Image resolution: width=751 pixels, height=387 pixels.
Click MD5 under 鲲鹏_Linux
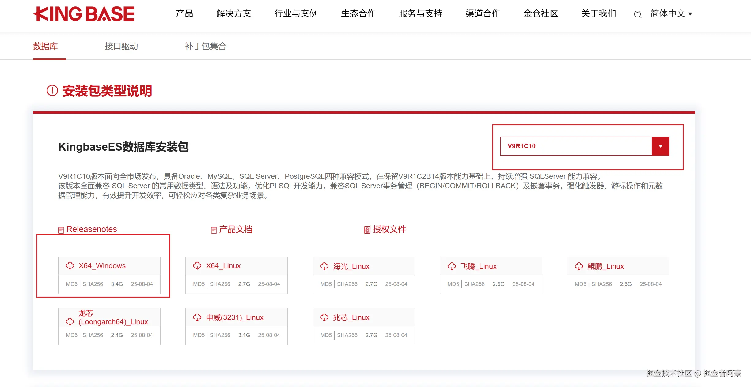[x=580, y=284]
